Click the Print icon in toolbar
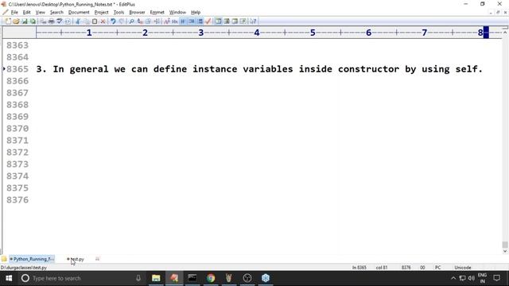Viewport: 509px width, 286px height. point(51,21)
